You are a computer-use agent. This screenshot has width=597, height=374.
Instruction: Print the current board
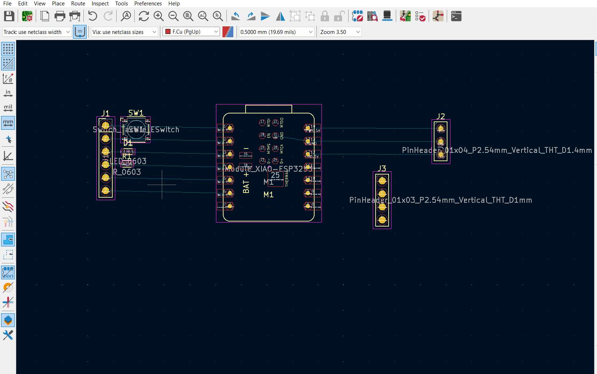click(60, 16)
